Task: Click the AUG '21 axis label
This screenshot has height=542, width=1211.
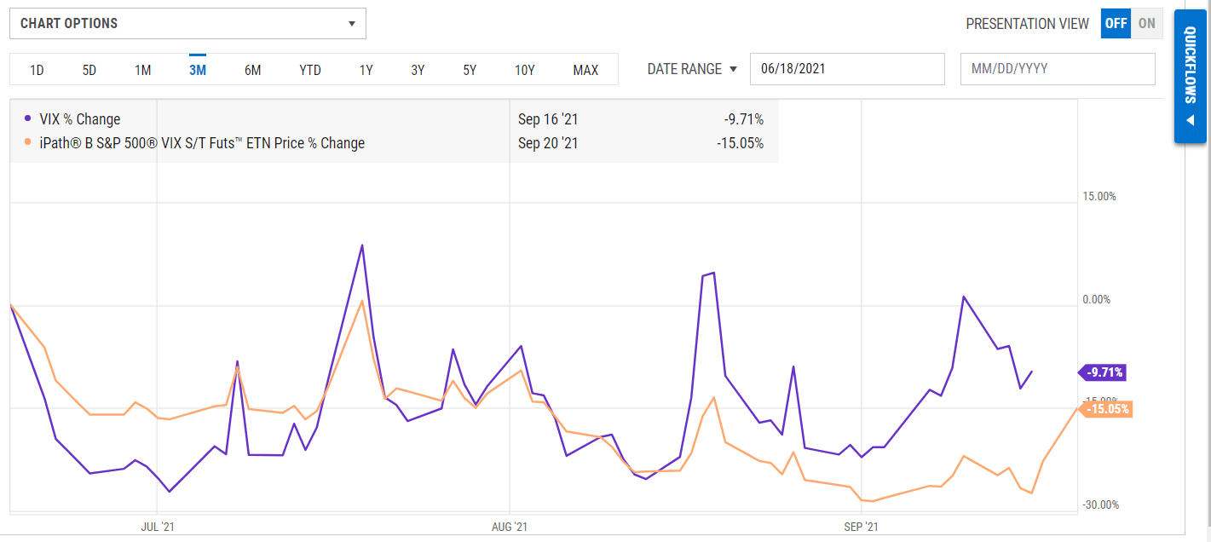Action: click(510, 527)
